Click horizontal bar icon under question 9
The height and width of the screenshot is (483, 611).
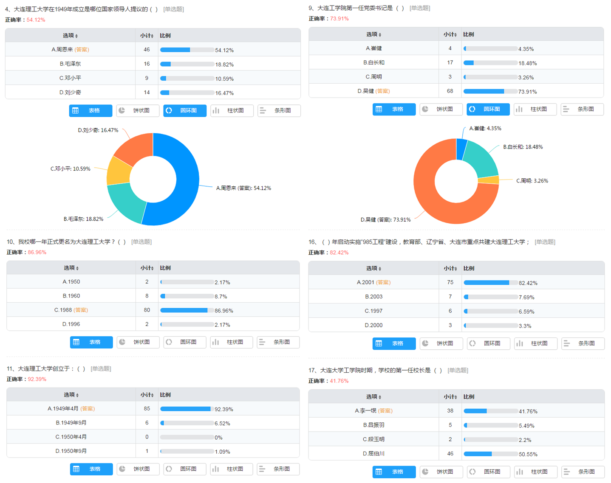point(566,109)
